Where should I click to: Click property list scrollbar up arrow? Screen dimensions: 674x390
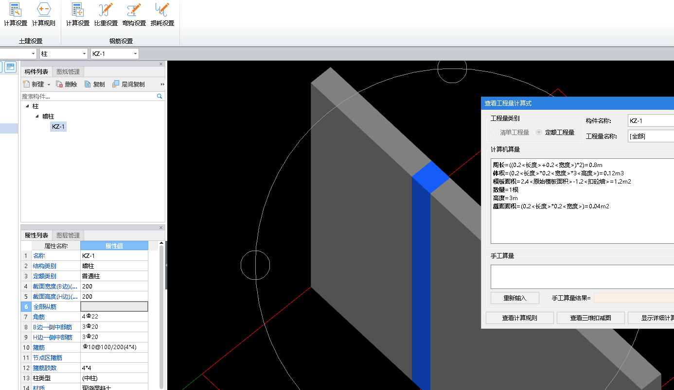[161, 243]
